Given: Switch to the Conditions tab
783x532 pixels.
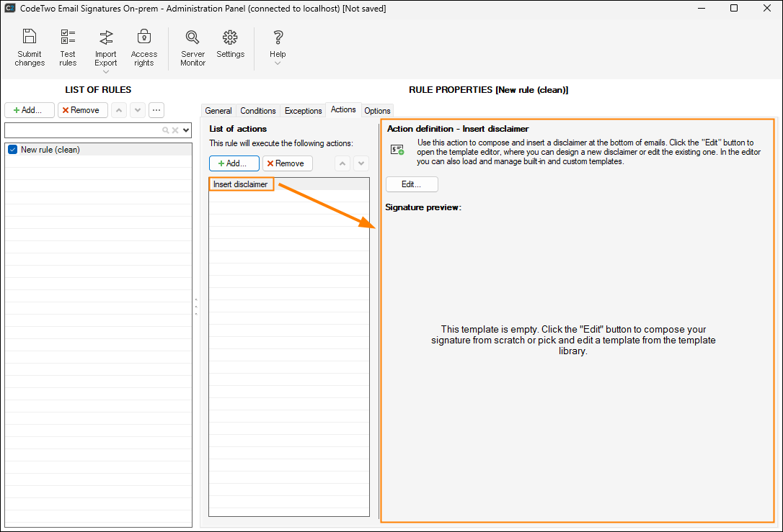Looking at the screenshot, I should pos(257,110).
